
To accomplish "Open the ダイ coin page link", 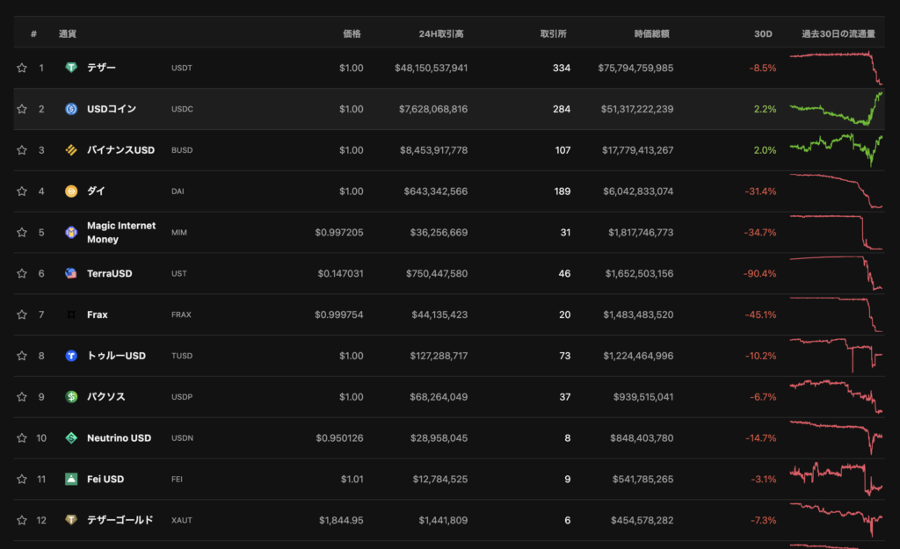I will pos(96,191).
